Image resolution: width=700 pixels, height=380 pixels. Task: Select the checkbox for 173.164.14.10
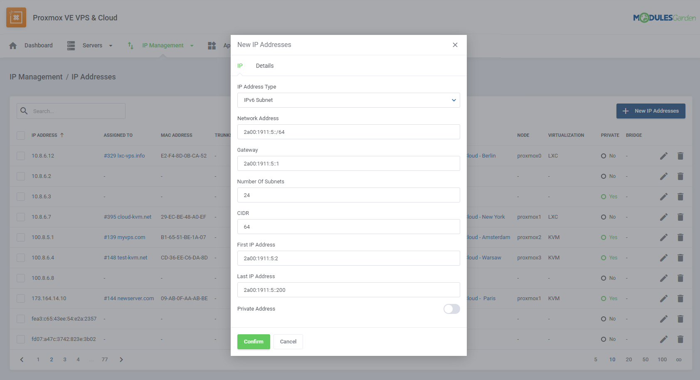[x=21, y=298]
